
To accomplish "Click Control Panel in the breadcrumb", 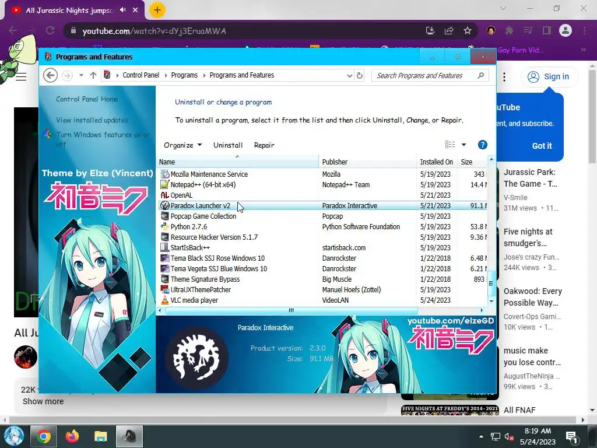I will click(141, 75).
